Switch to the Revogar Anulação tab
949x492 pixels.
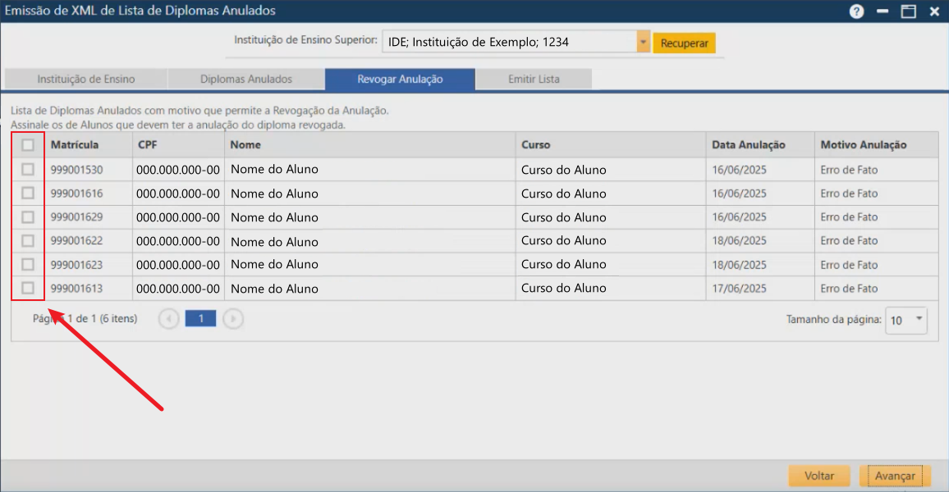point(399,79)
